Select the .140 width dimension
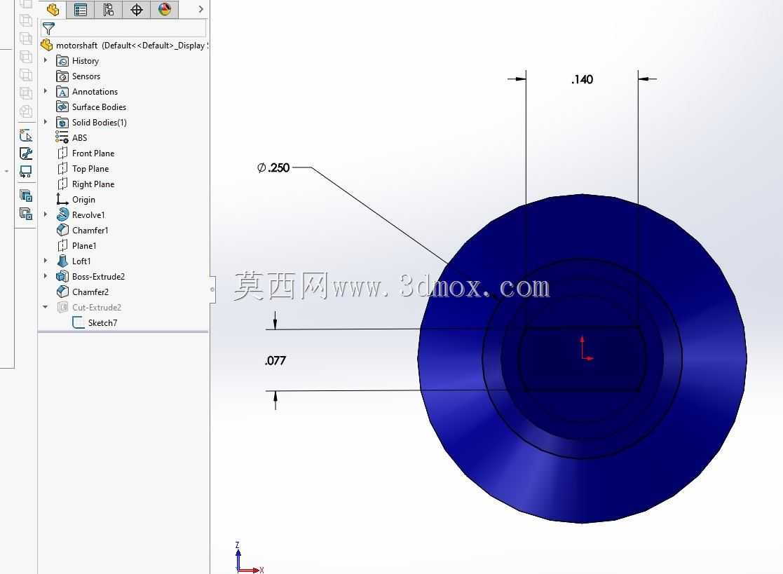The height and width of the screenshot is (574, 783). 582,79
